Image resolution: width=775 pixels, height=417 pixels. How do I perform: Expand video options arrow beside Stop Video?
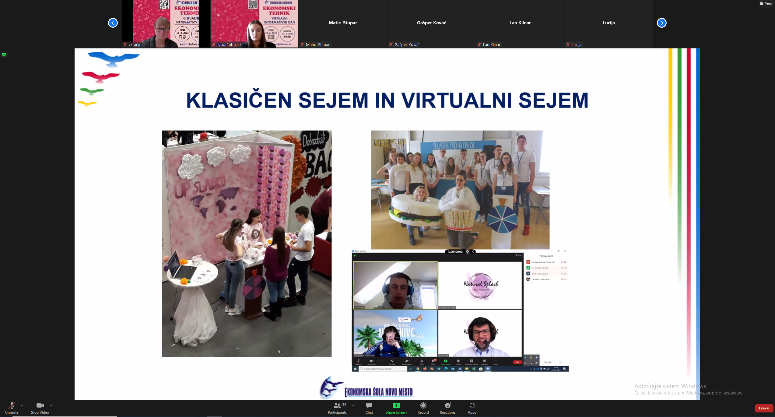(51, 405)
